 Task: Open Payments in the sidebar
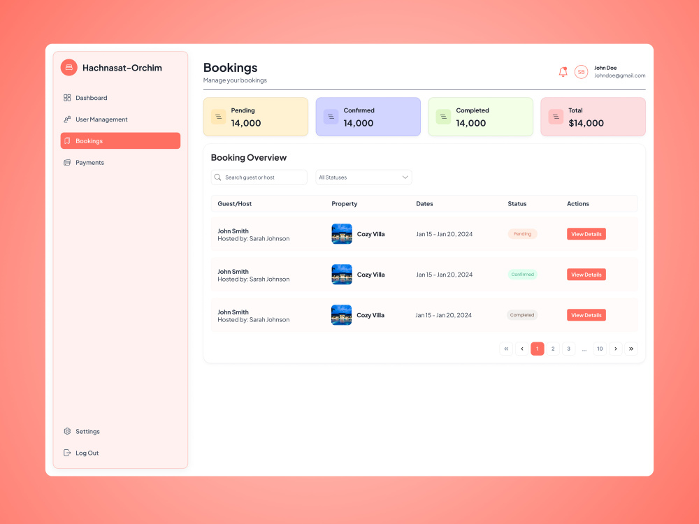120,163
